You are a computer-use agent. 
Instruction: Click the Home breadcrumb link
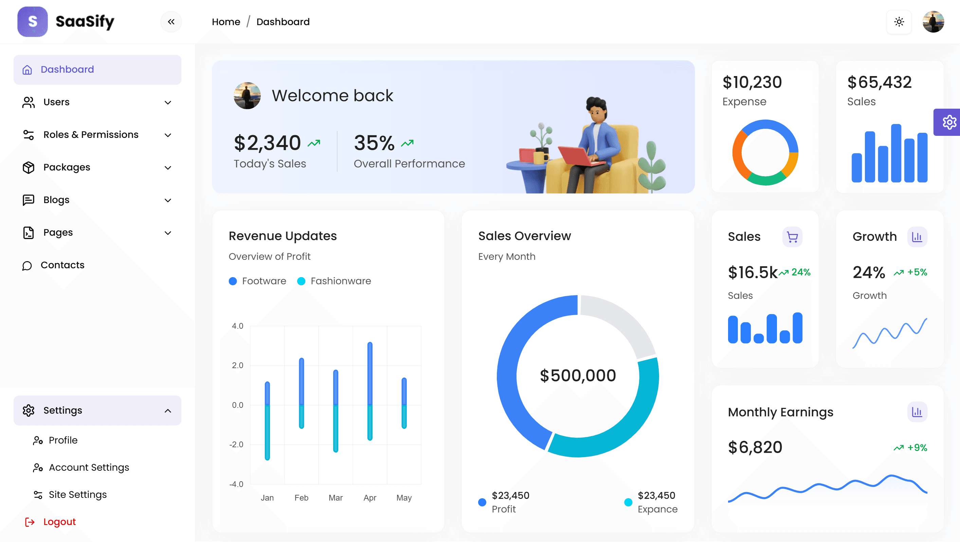[x=225, y=22]
